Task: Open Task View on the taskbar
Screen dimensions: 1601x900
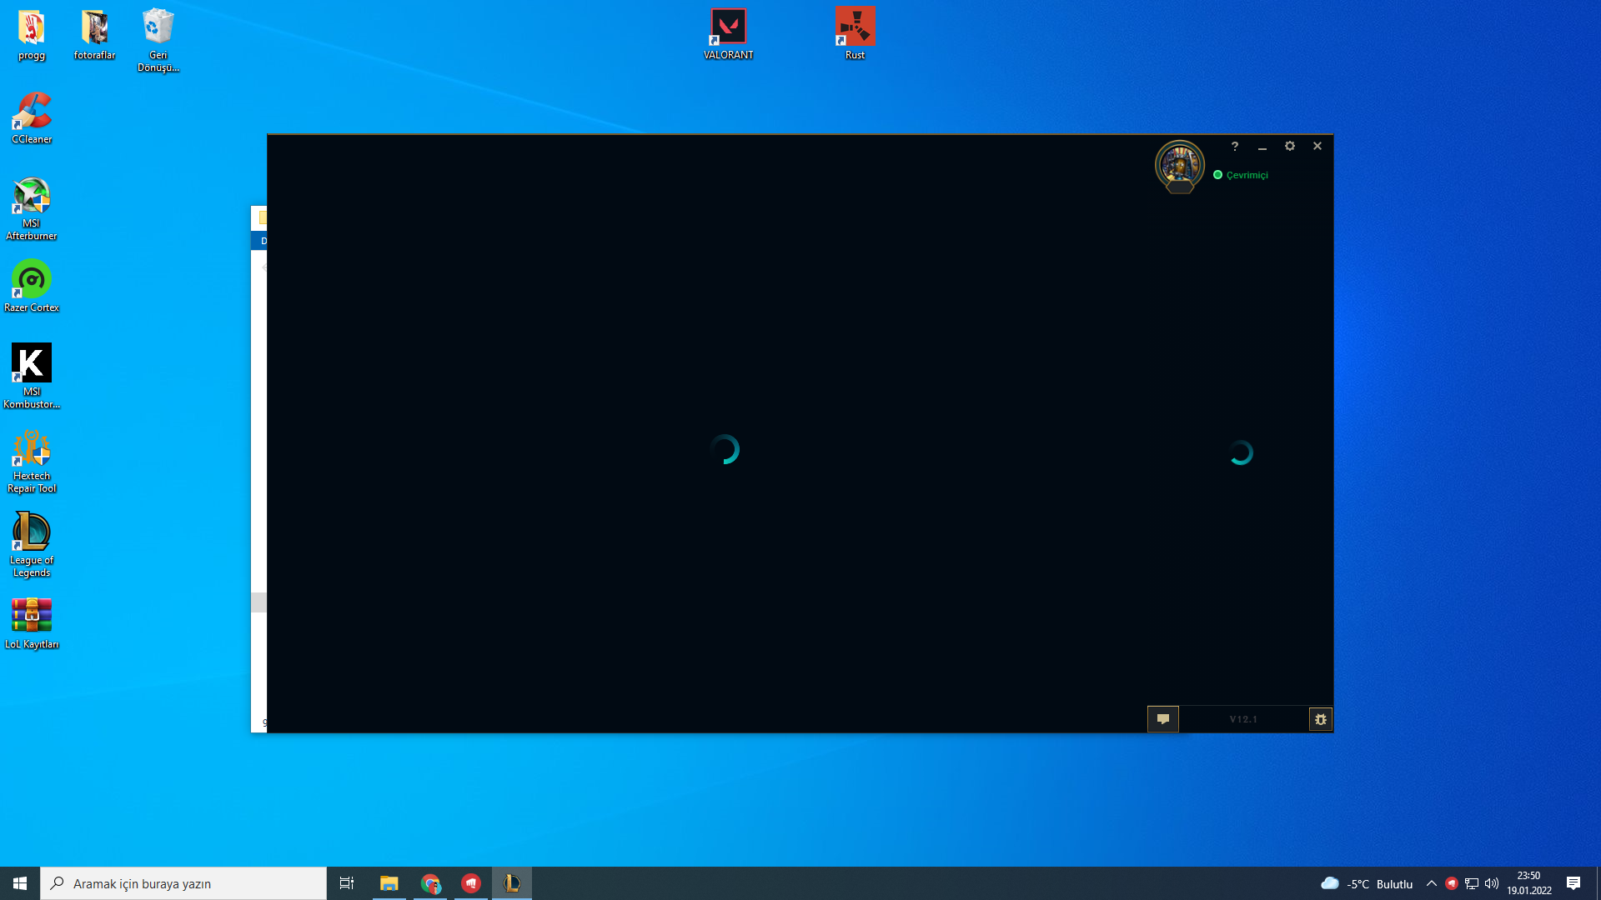Action: [x=347, y=883]
